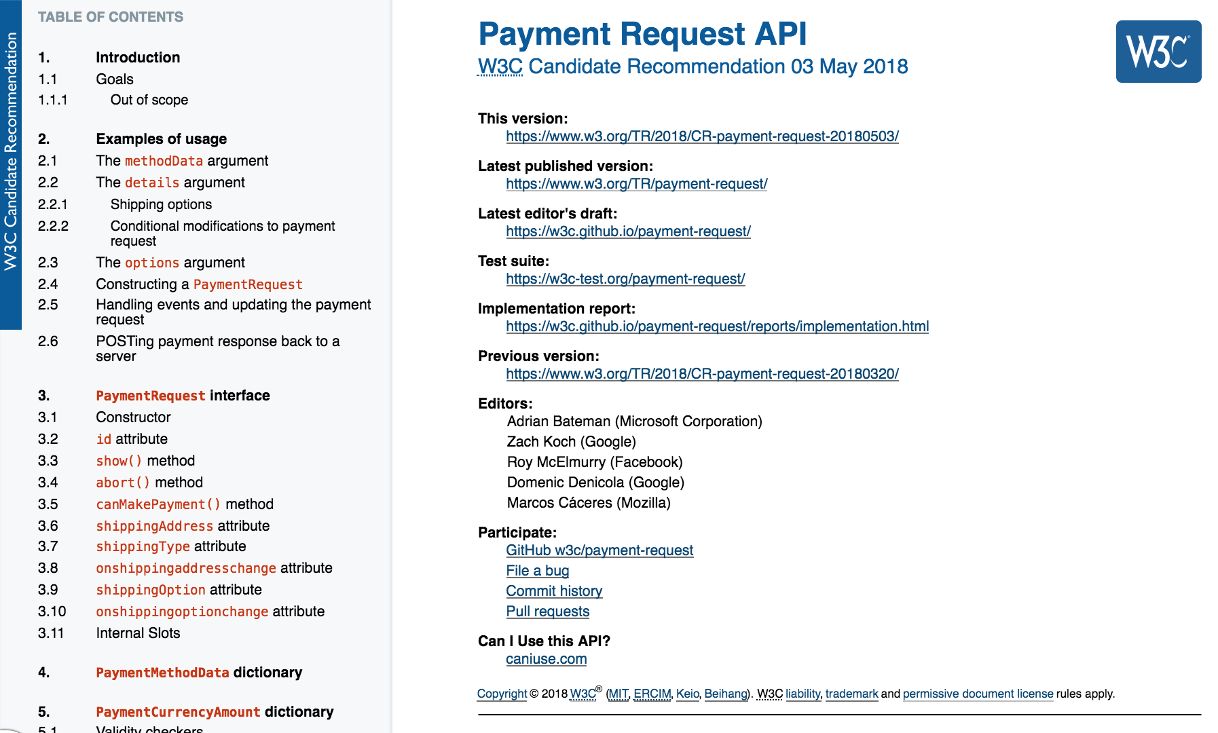Image resolution: width=1218 pixels, height=733 pixels.
Task: Open Commit history link
Action: (x=554, y=591)
